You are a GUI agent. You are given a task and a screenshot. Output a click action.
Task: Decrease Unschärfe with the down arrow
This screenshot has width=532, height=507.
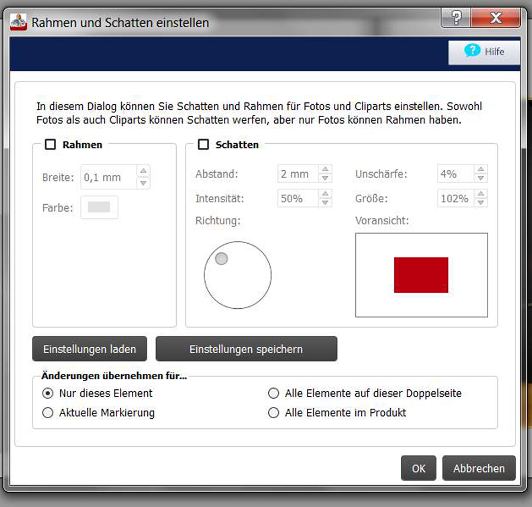481,178
